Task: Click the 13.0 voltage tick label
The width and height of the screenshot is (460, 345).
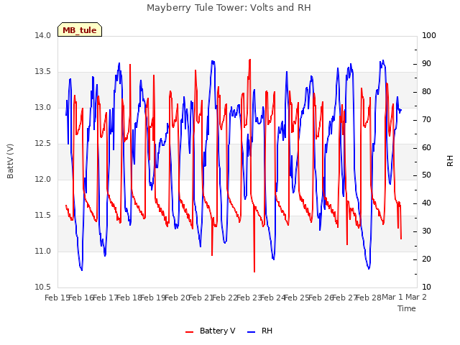Action: click(x=43, y=107)
